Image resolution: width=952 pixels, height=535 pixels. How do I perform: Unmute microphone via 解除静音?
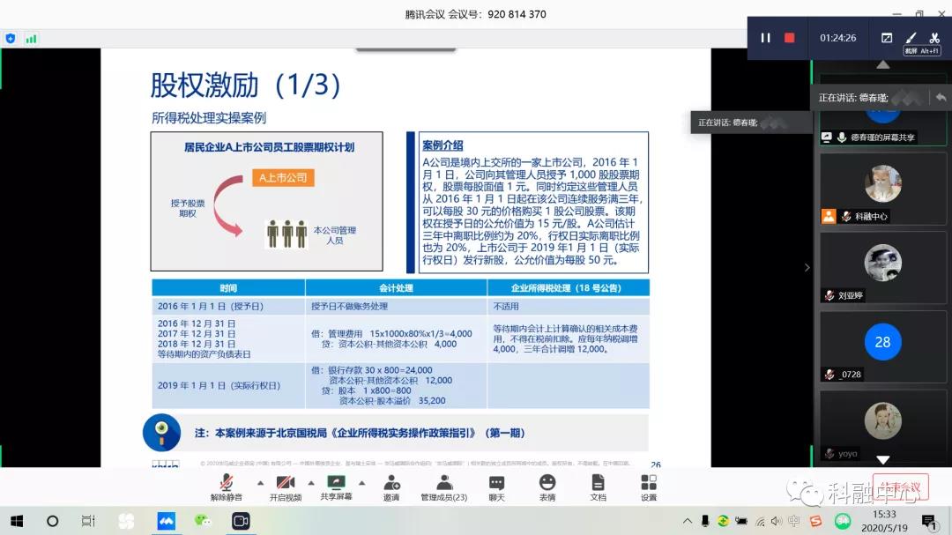click(227, 487)
